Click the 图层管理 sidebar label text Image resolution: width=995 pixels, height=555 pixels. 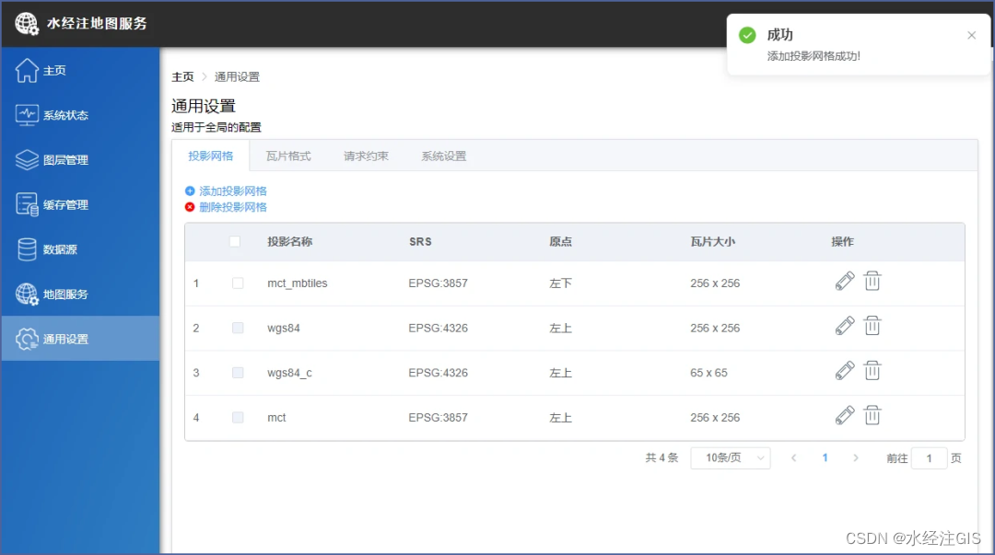click(66, 160)
